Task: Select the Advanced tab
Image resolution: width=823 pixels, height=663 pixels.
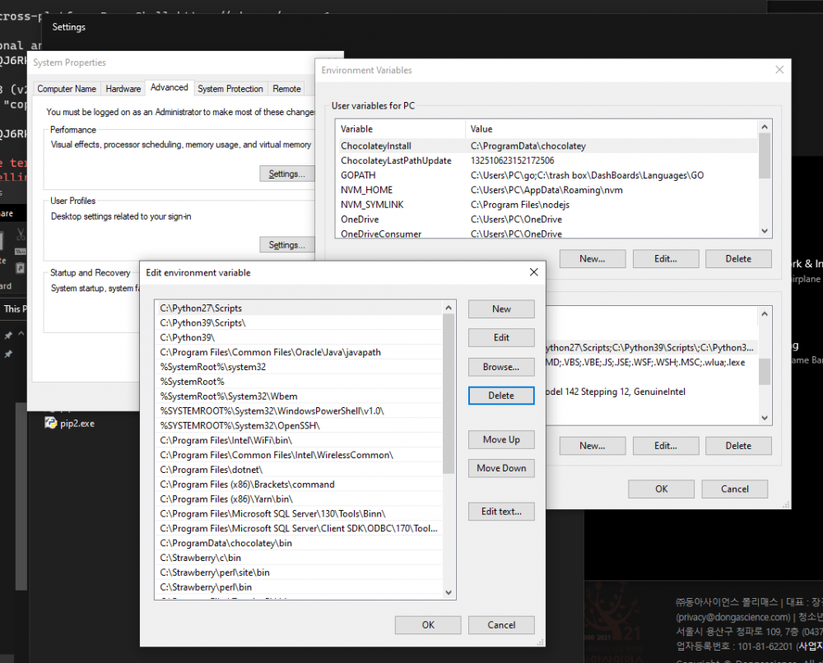Action: click(x=169, y=87)
